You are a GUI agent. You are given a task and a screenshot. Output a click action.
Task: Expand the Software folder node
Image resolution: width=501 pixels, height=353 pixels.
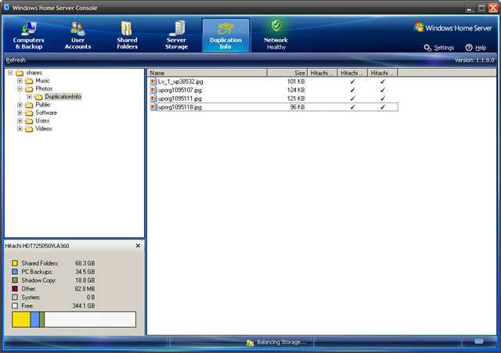[x=20, y=112]
